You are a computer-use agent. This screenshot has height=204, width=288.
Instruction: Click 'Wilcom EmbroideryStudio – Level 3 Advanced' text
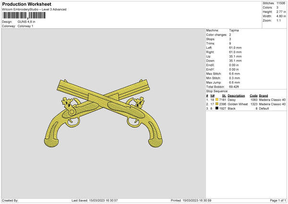coord(34,10)
